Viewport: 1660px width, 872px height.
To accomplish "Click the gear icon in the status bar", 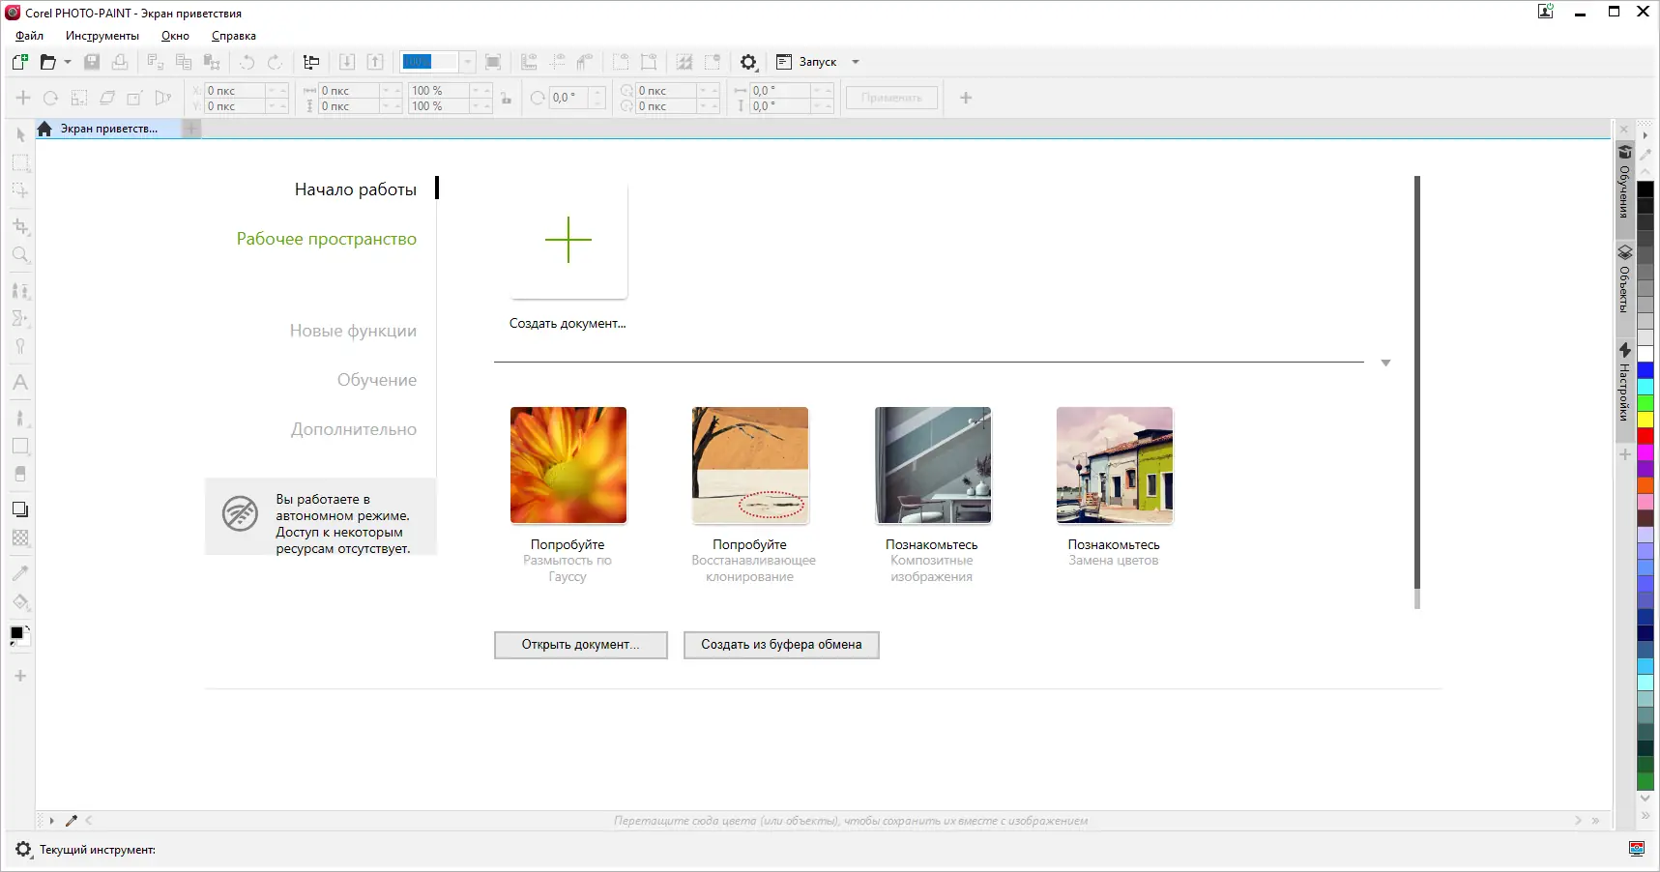I will coord(23,850).
